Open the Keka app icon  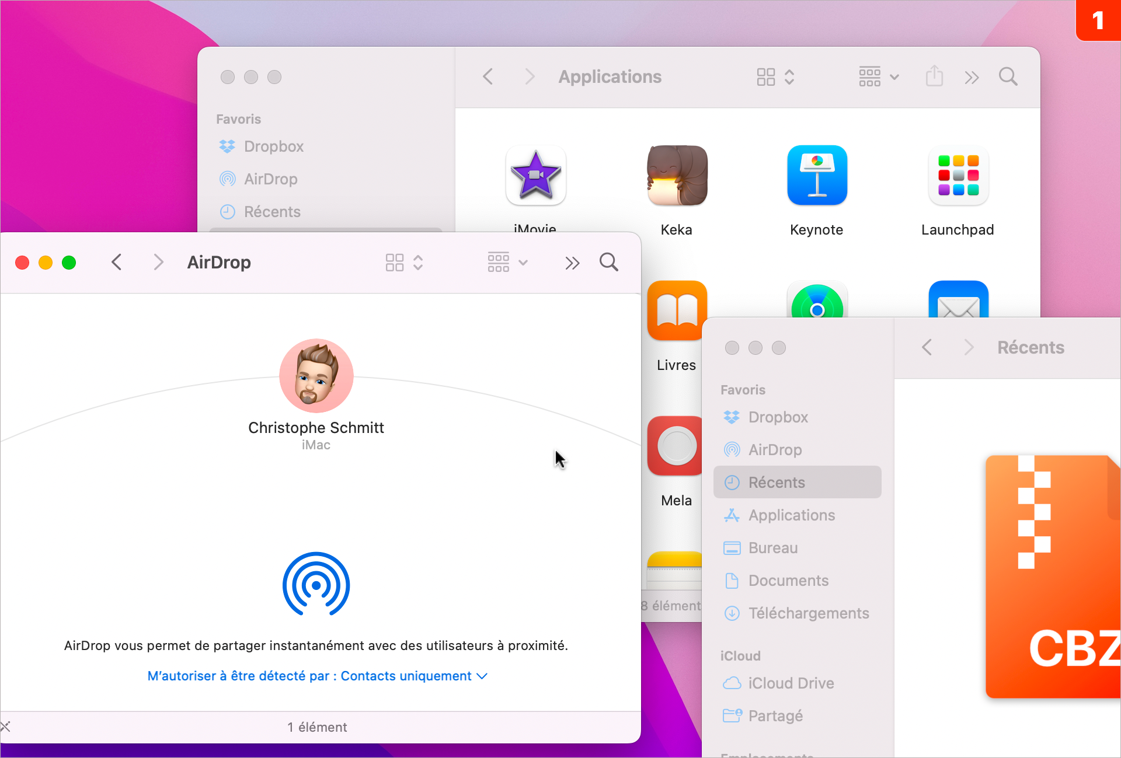pos(677,175)
